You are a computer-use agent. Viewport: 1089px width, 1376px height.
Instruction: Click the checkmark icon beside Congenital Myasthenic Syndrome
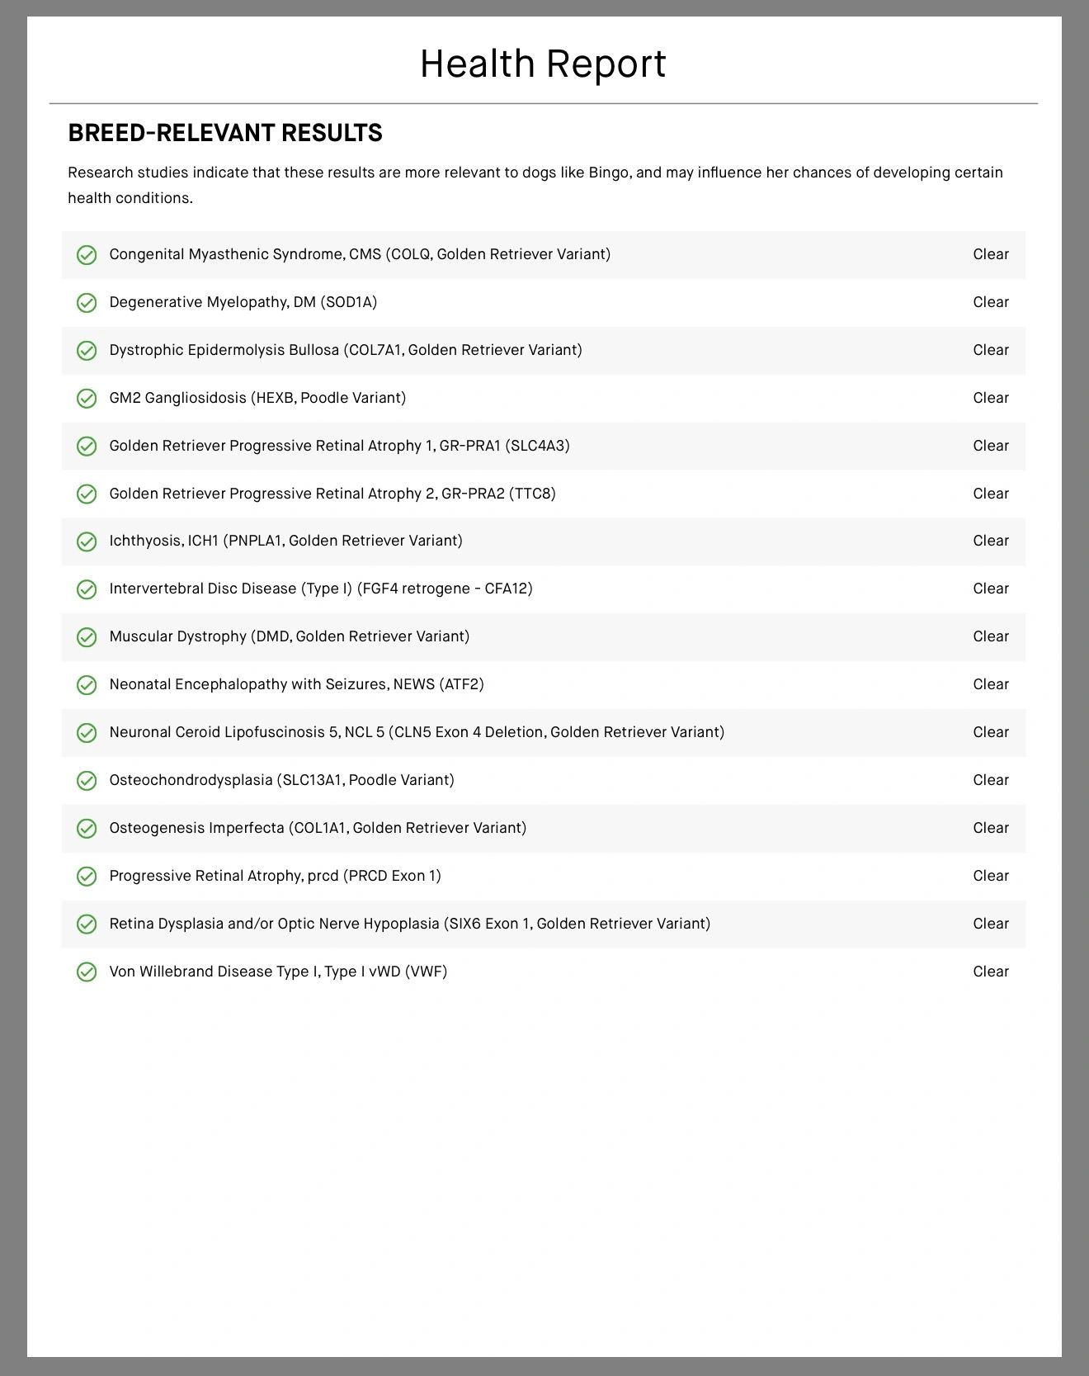[87, 255]
